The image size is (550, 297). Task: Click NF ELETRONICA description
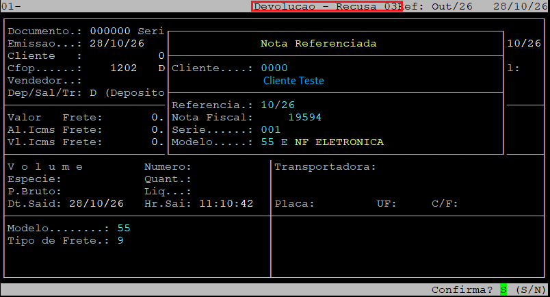coord(339,142)
